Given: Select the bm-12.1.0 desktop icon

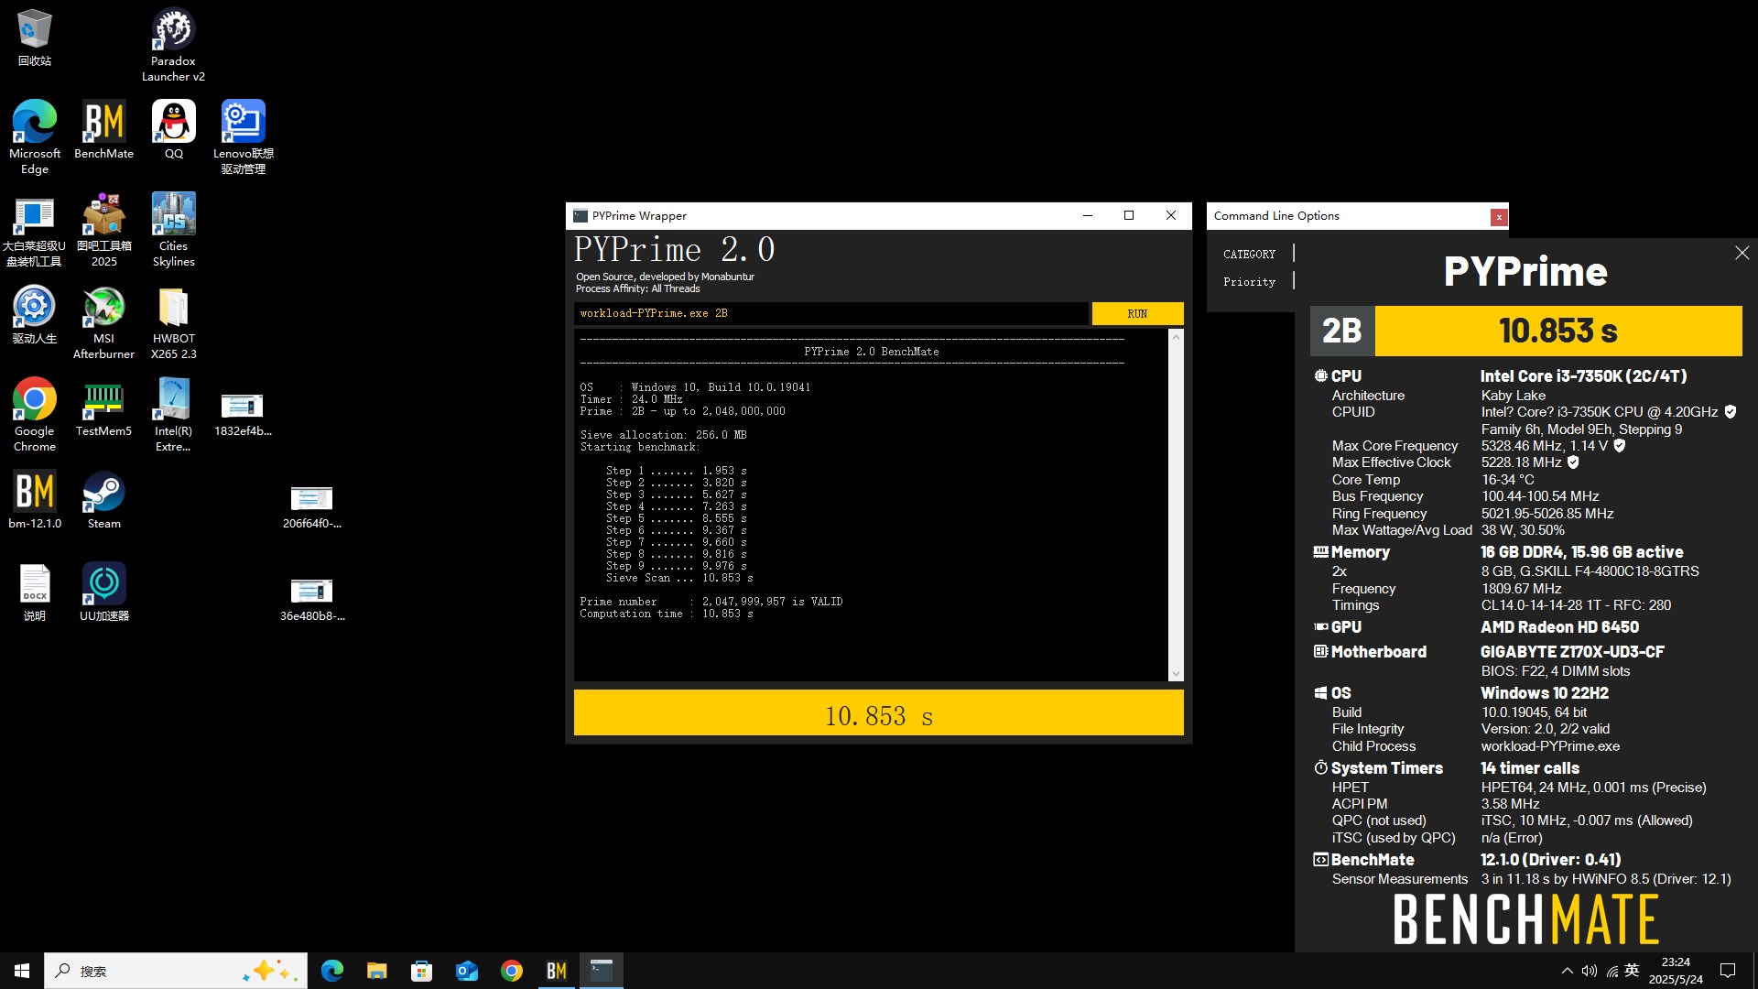Looking at the screenshot, I should (x=34, y=499).
